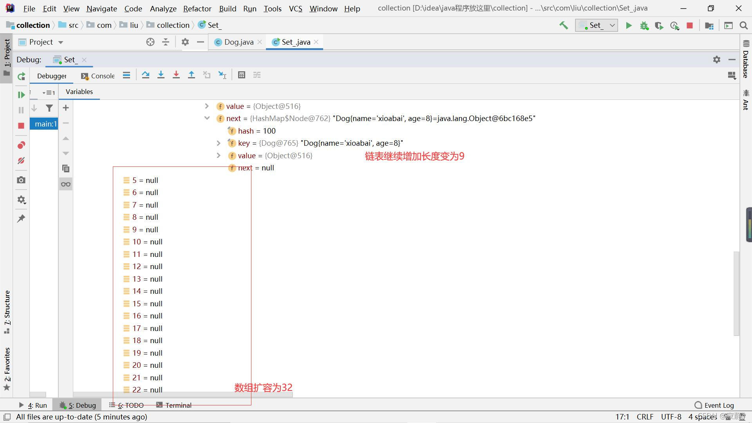This screenshot has height=423, width=752.
Task: Toggle Show Watches glasses icon
Action: [x=66, y=184]
